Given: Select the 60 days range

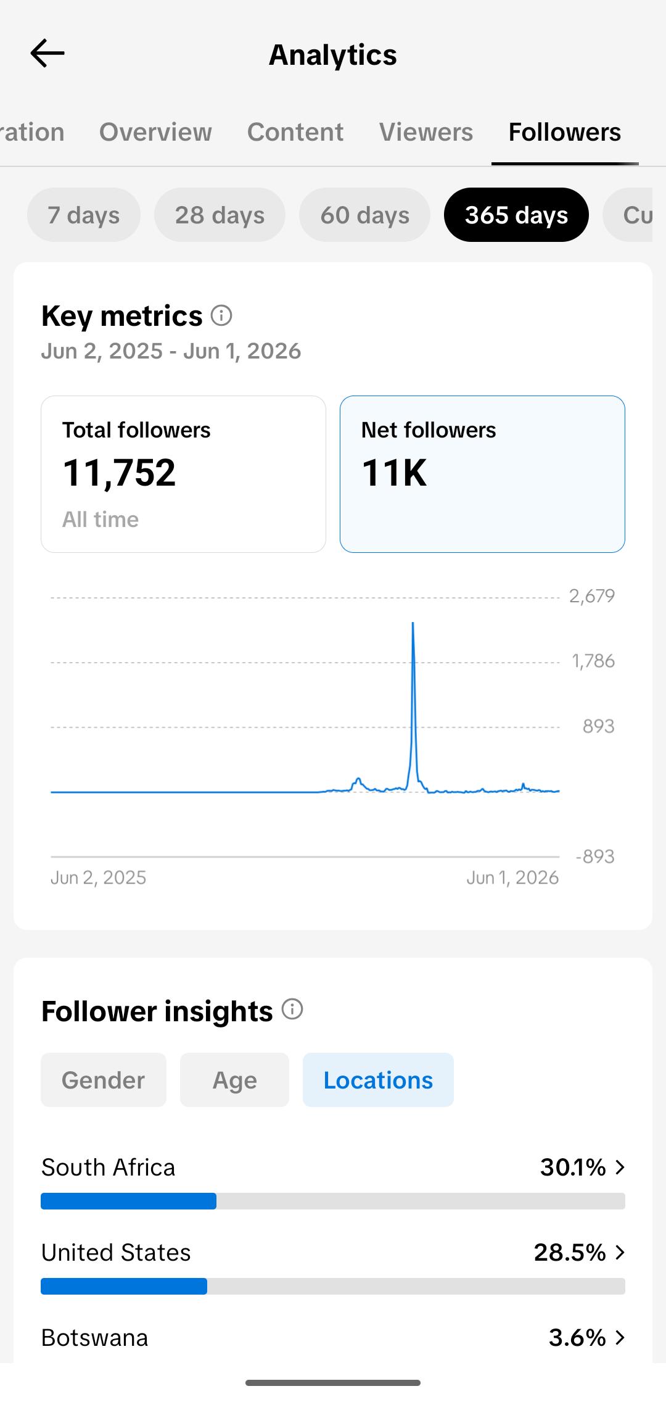Looking at the screenshot, I should 364,215.
